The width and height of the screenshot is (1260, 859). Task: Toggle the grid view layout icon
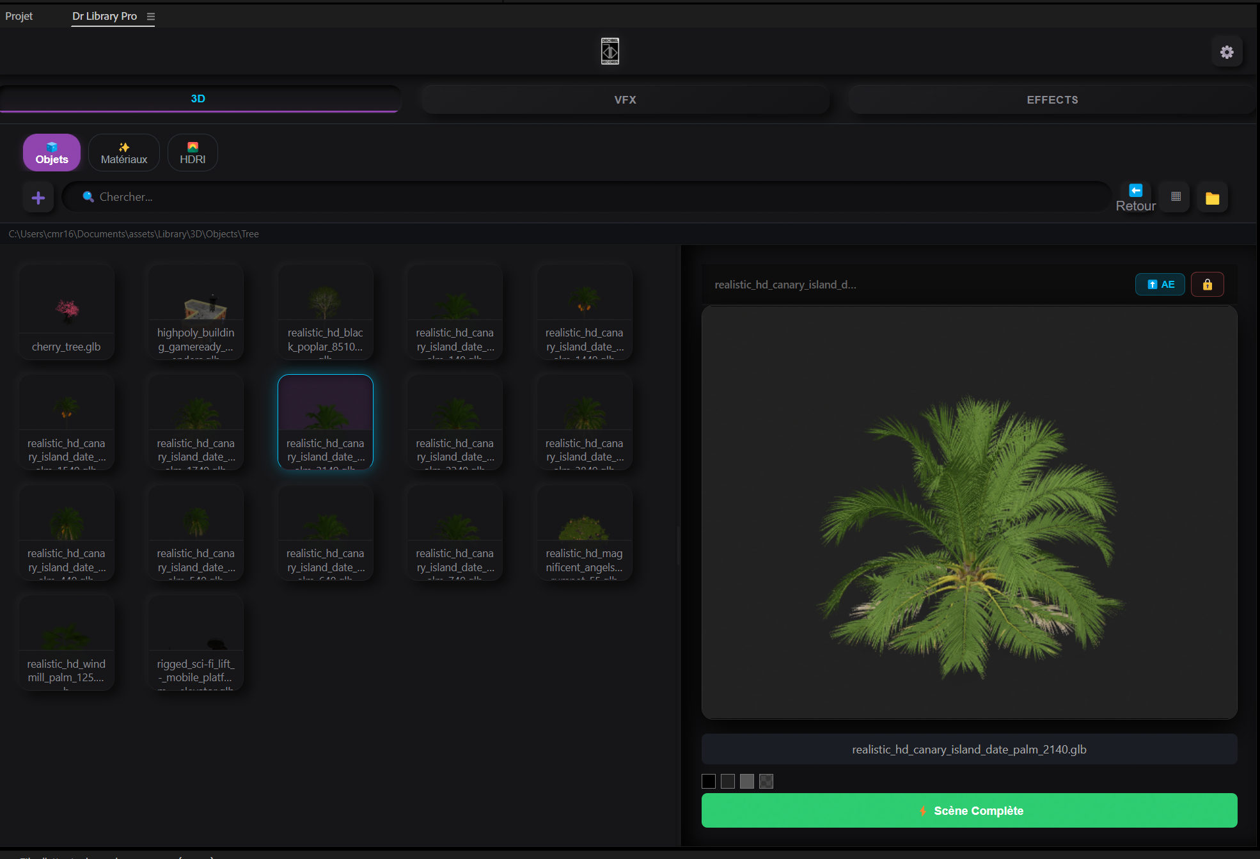click(x=1176, y=197)
